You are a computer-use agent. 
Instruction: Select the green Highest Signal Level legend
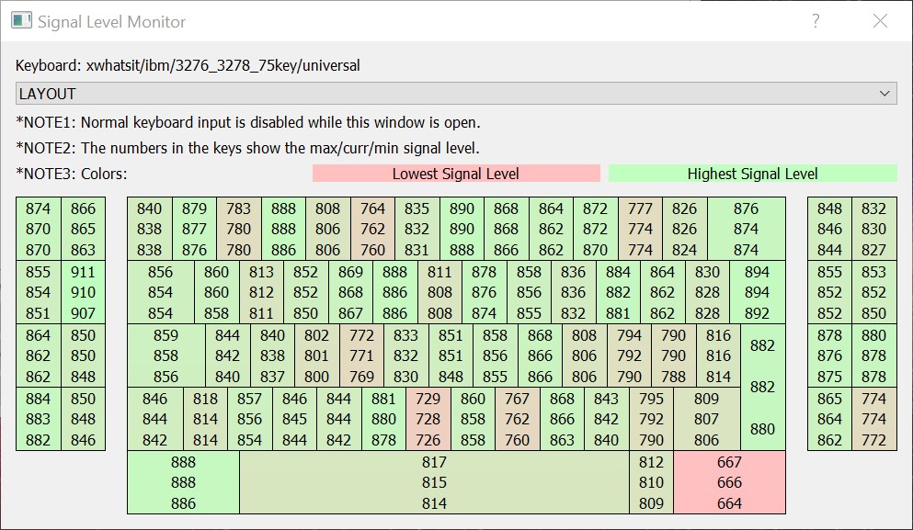click(753, 173)
